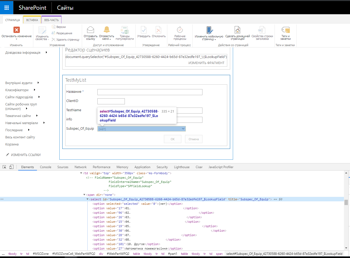Open the Sources tab in DevTools
350x258 pixels.
pos(63,167)
